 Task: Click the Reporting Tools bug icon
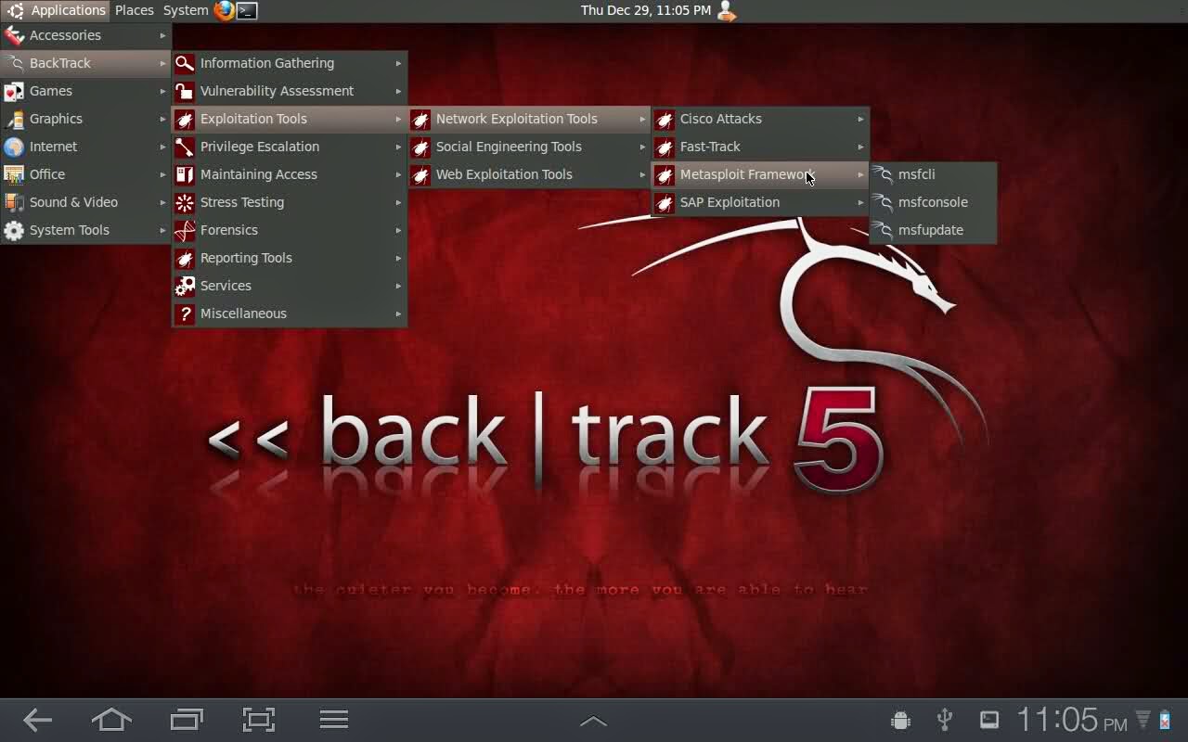tap(185, 258)
